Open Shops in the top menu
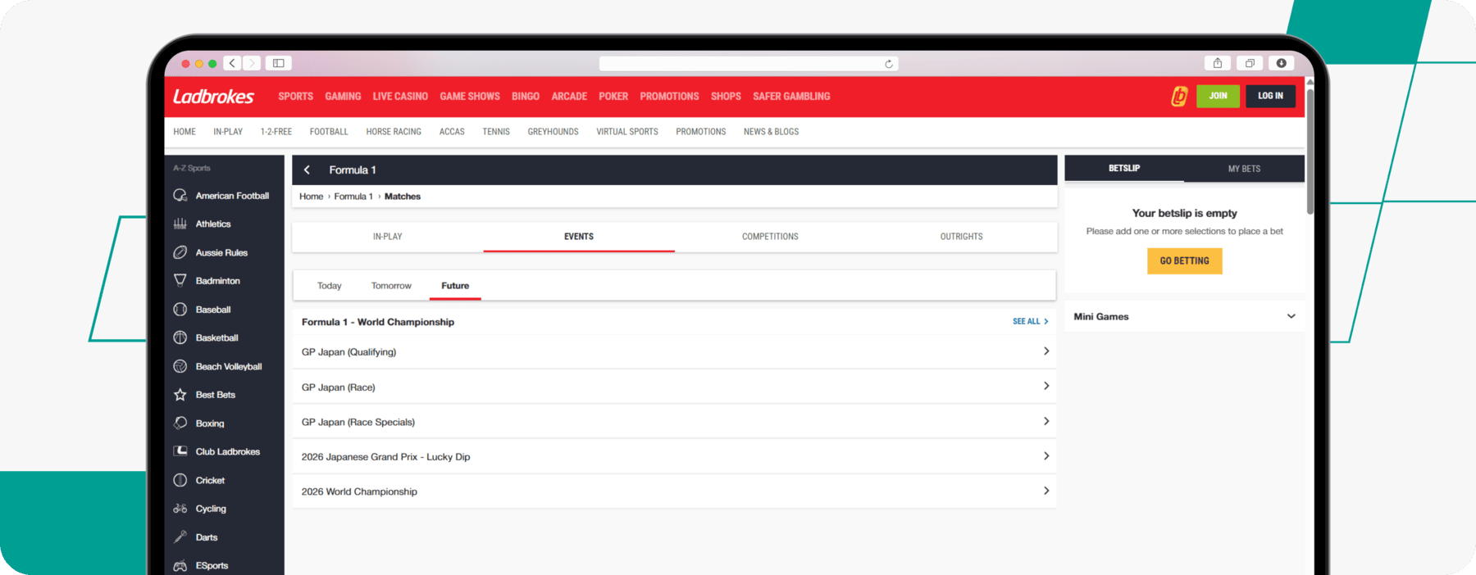This screenshot has height=575, width=1476. point(726,97)
